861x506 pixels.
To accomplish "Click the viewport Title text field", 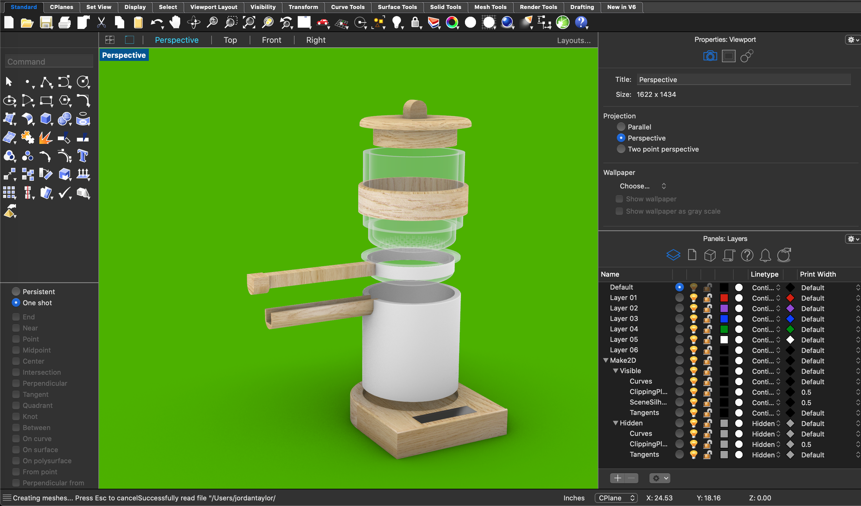I will pos(744,80).
